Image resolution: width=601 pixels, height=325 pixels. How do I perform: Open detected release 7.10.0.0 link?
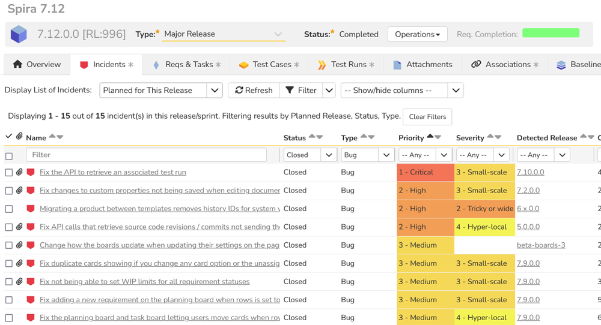click(531, 172)
